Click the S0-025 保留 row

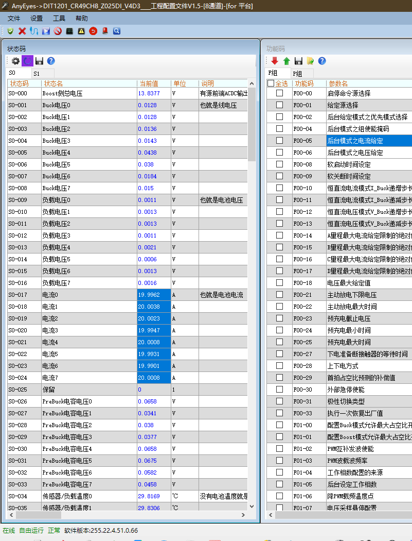click(x=128, y=390)
